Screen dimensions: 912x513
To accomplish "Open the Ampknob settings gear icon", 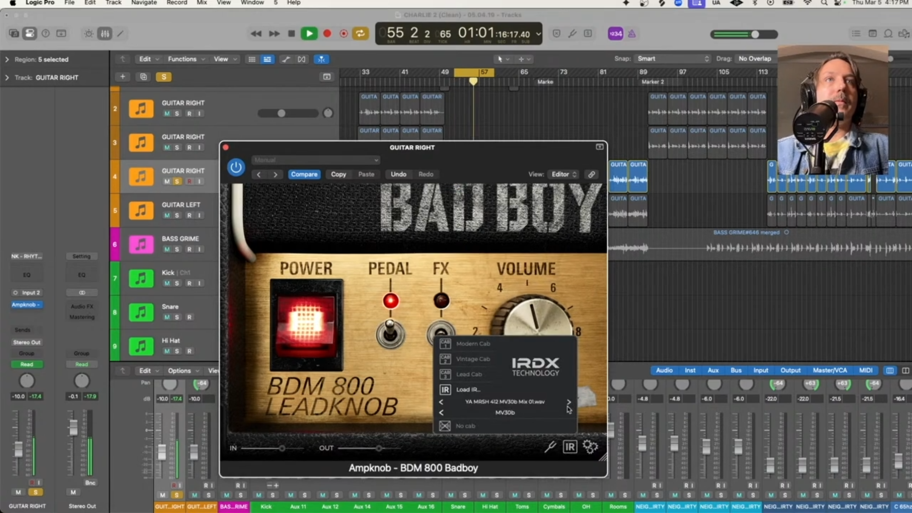I will tap(590, 447).
